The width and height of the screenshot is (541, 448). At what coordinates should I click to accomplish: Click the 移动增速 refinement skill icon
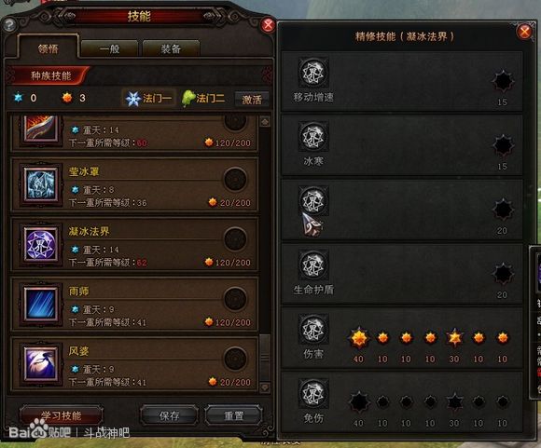pos(313,73)
